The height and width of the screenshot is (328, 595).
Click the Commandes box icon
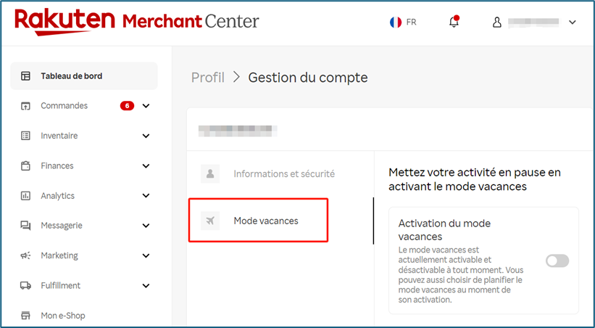point(26,106)
